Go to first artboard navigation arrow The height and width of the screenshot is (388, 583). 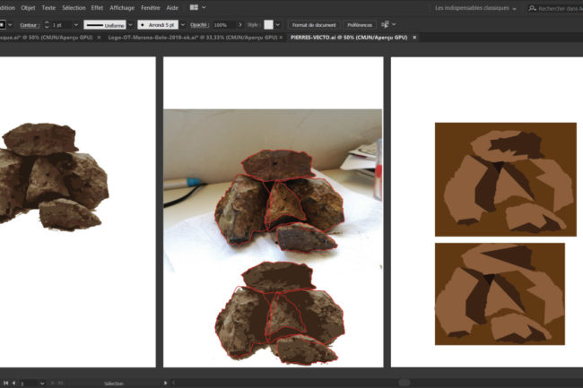click(x=4, y=383)
